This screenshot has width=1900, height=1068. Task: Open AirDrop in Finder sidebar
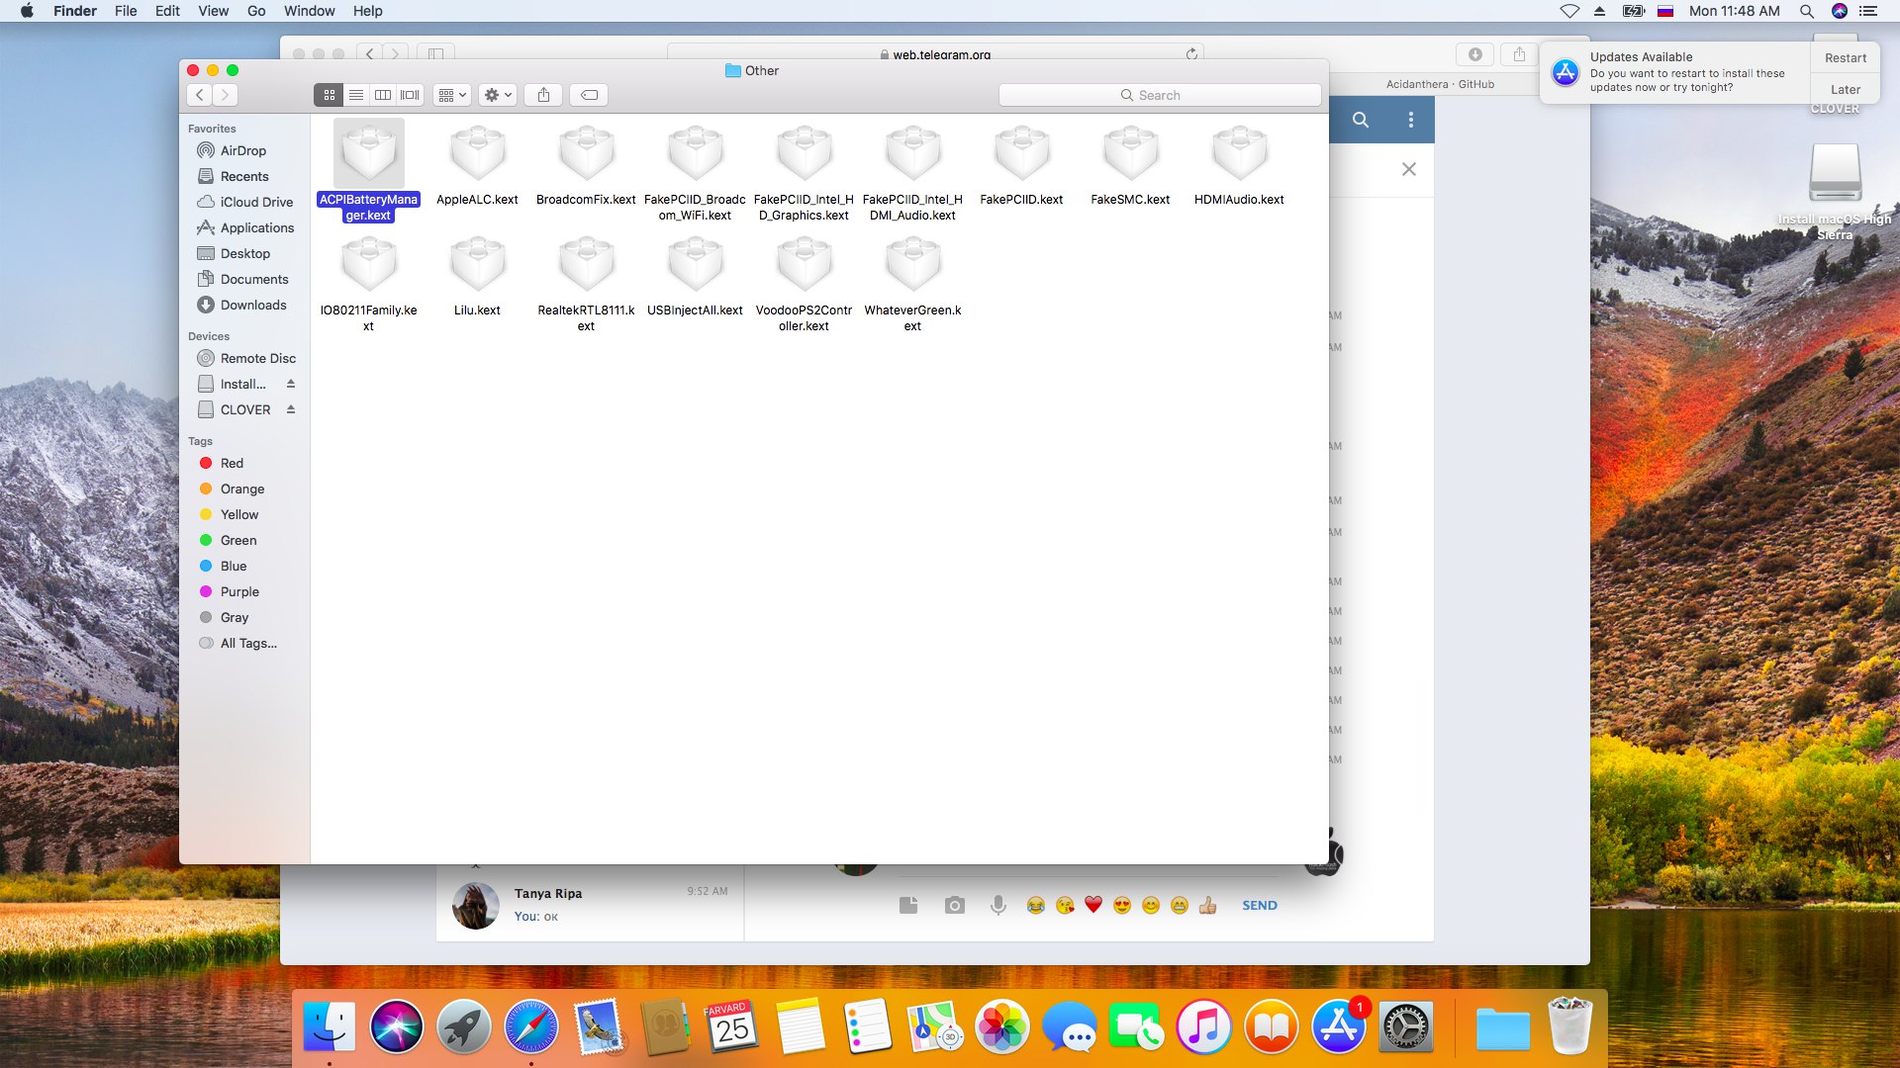tap(243, 150)
